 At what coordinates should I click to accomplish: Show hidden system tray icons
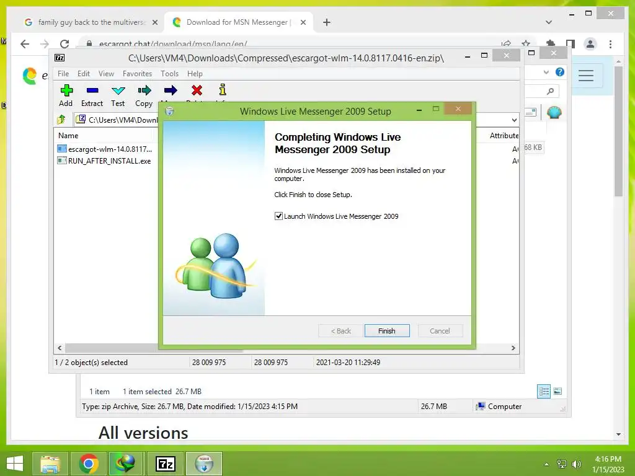pyautogui.click(x=547, y=464)
